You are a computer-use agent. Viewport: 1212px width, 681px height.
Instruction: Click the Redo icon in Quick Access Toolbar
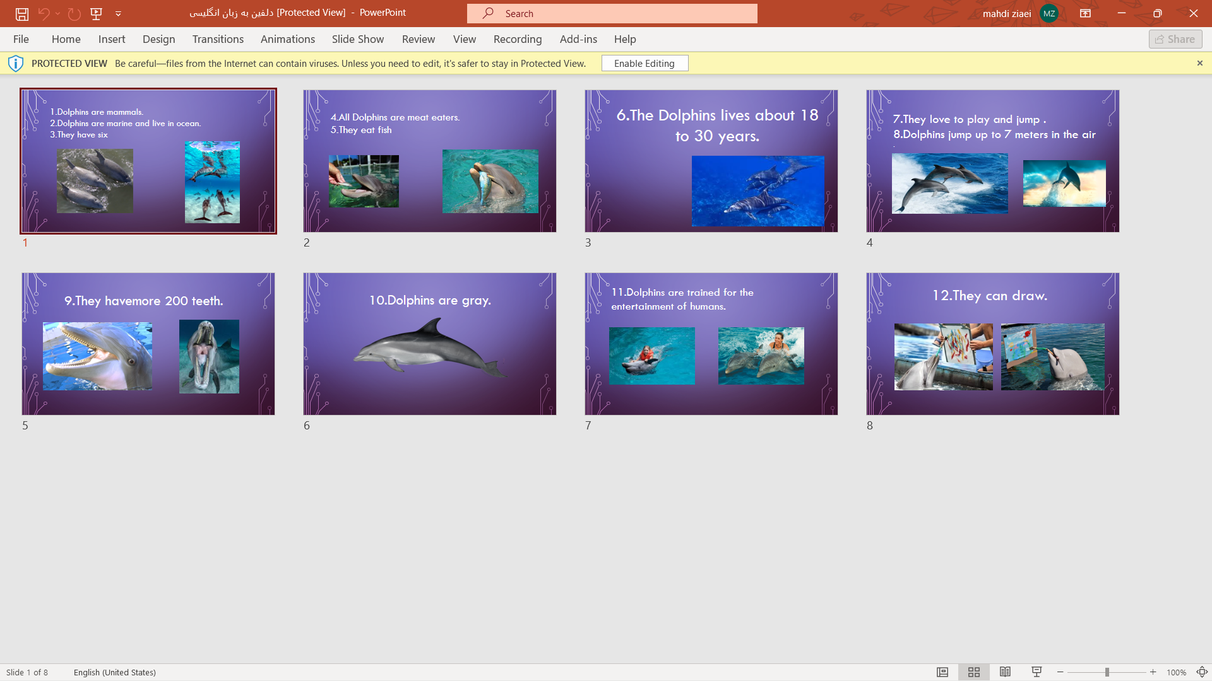74,13
